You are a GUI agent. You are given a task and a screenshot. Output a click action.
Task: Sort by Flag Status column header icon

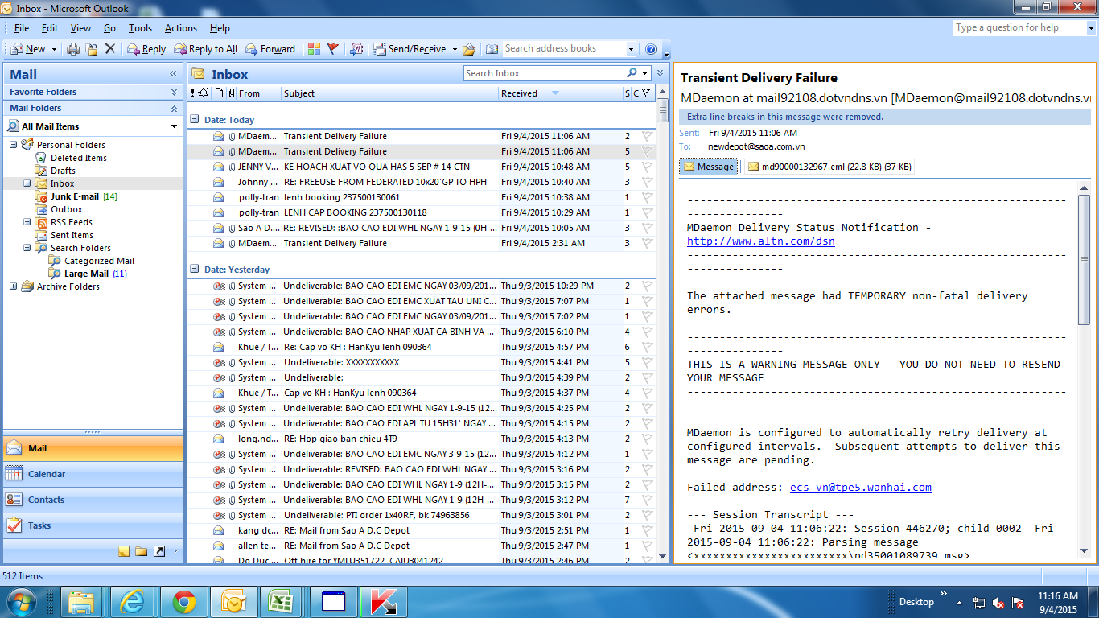[x=645, y=93]
